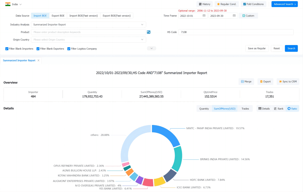Open search History
Viewport: 303px width, 192px height.
click(204, 4)
